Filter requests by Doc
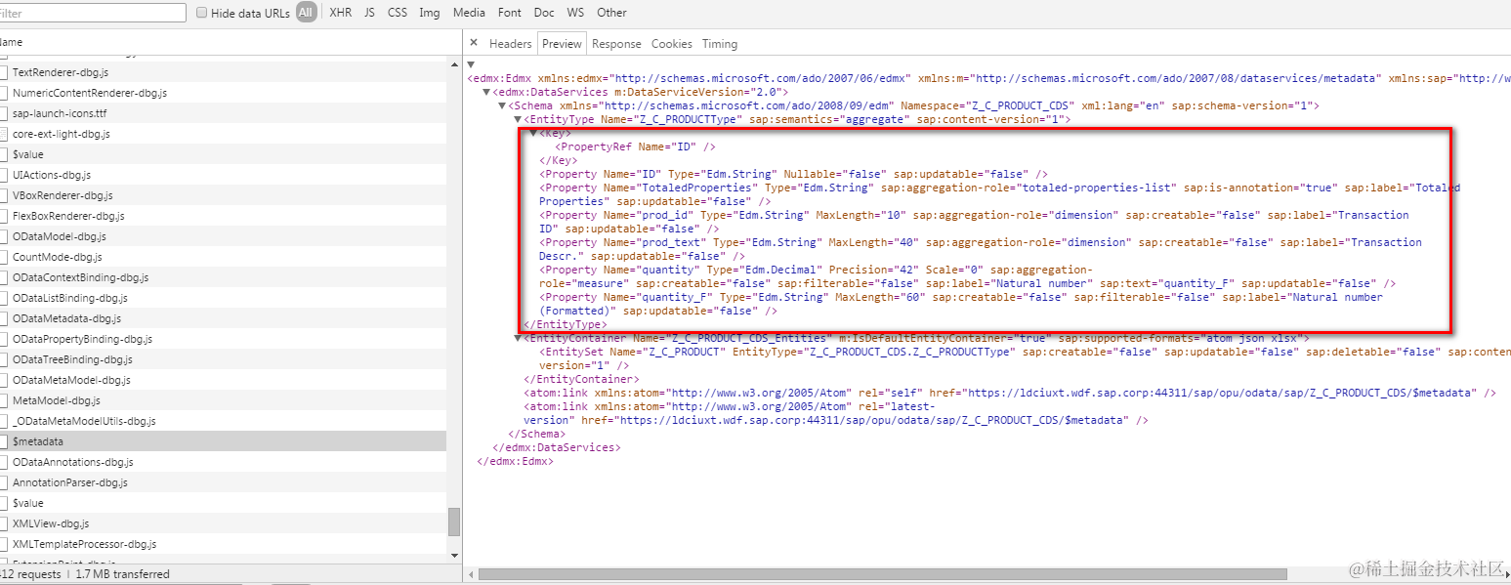 point(544,13)
